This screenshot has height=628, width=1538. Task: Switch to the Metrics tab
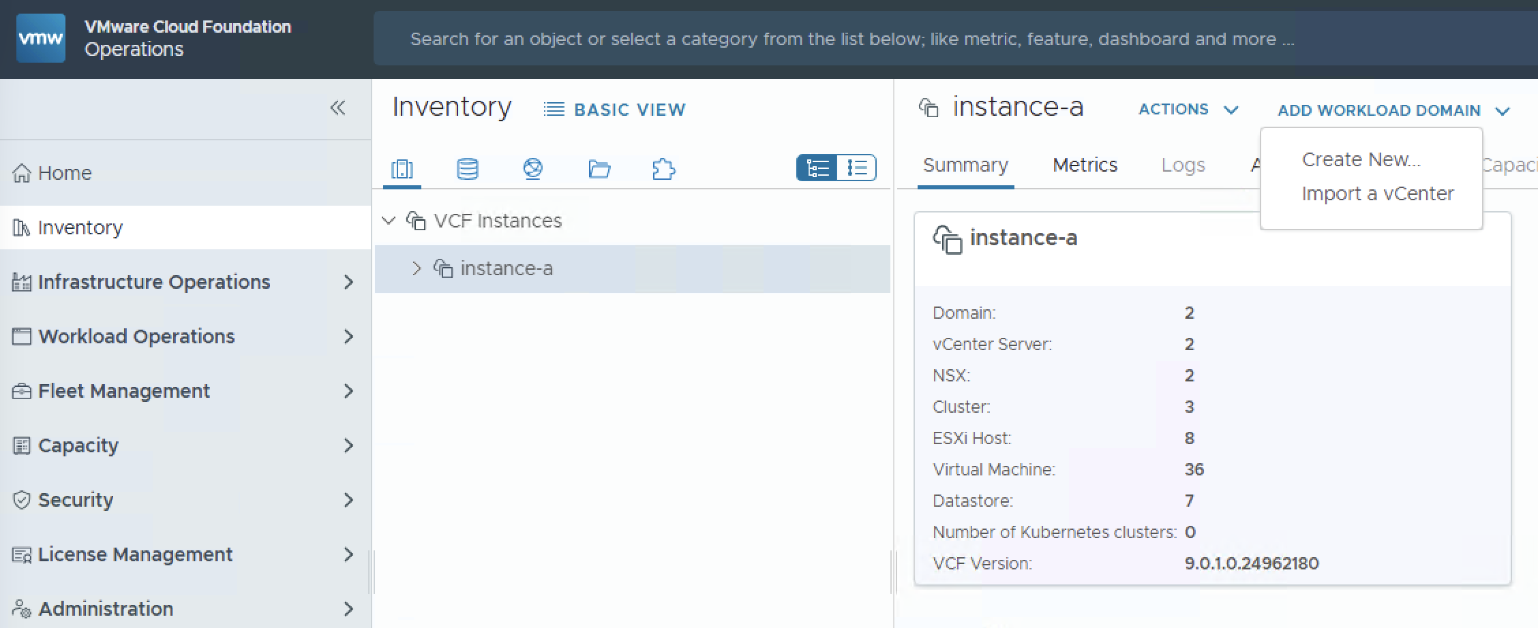[x=1085, y=166]
